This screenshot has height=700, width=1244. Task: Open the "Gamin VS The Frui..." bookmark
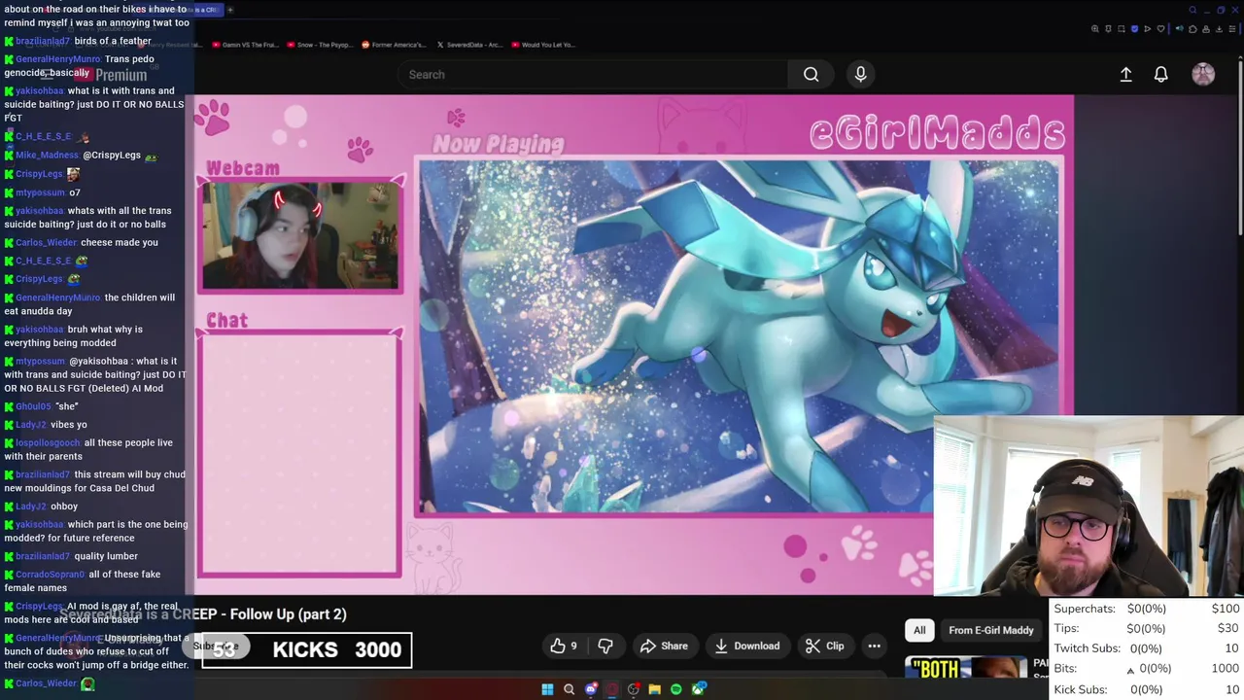click(246, 45)
